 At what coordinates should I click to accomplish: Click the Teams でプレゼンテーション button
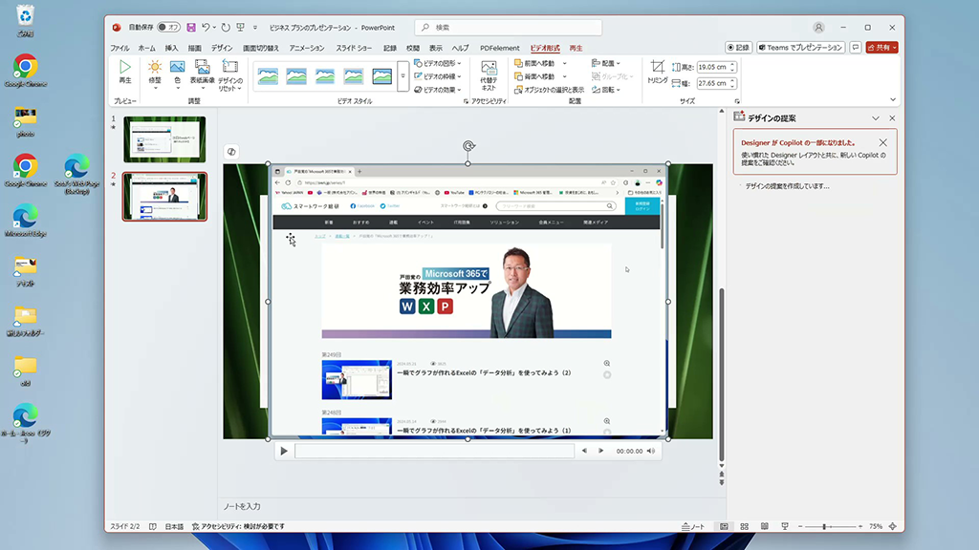(x=800, y=48)
